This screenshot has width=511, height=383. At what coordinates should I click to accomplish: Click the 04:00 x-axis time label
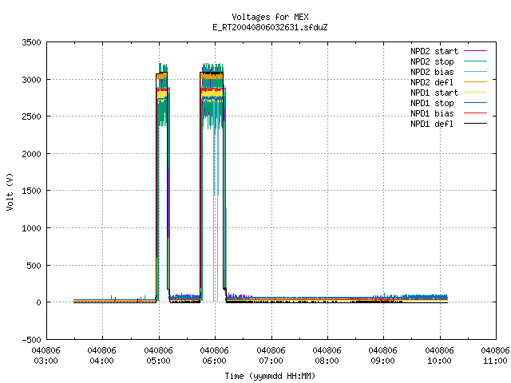point(102,361)
